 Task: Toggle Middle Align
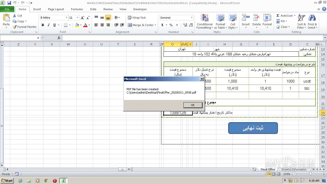point(102,18)
